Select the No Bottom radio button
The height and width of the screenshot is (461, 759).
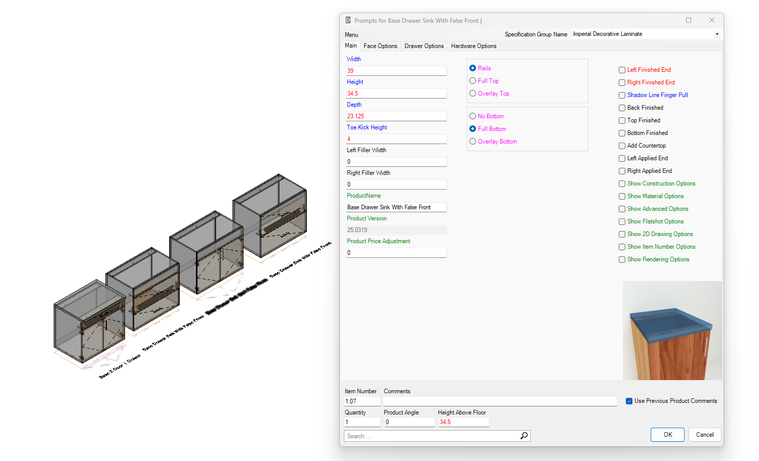pos(472,116)
